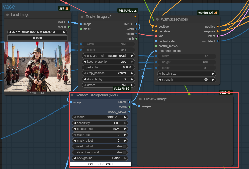Viewport: 249px width, 169px height.
Task: Click the reference_image input socket
Action: 156,51
